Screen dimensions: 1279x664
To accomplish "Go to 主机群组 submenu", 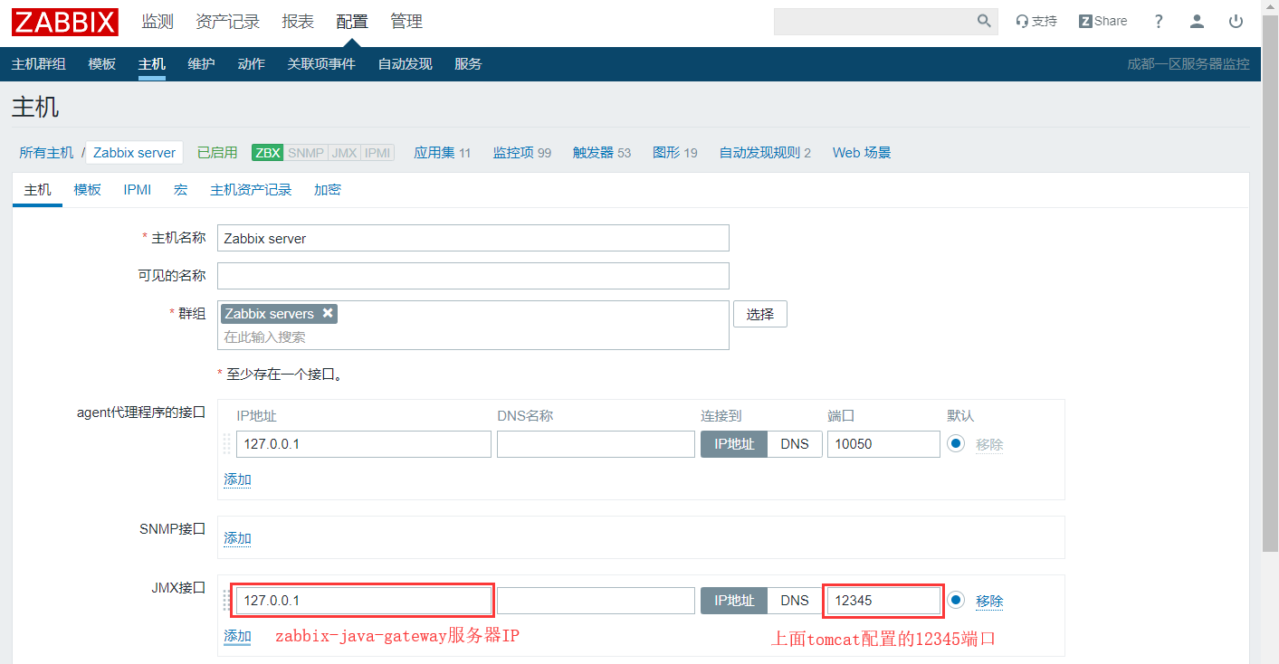I will point(39,64).
